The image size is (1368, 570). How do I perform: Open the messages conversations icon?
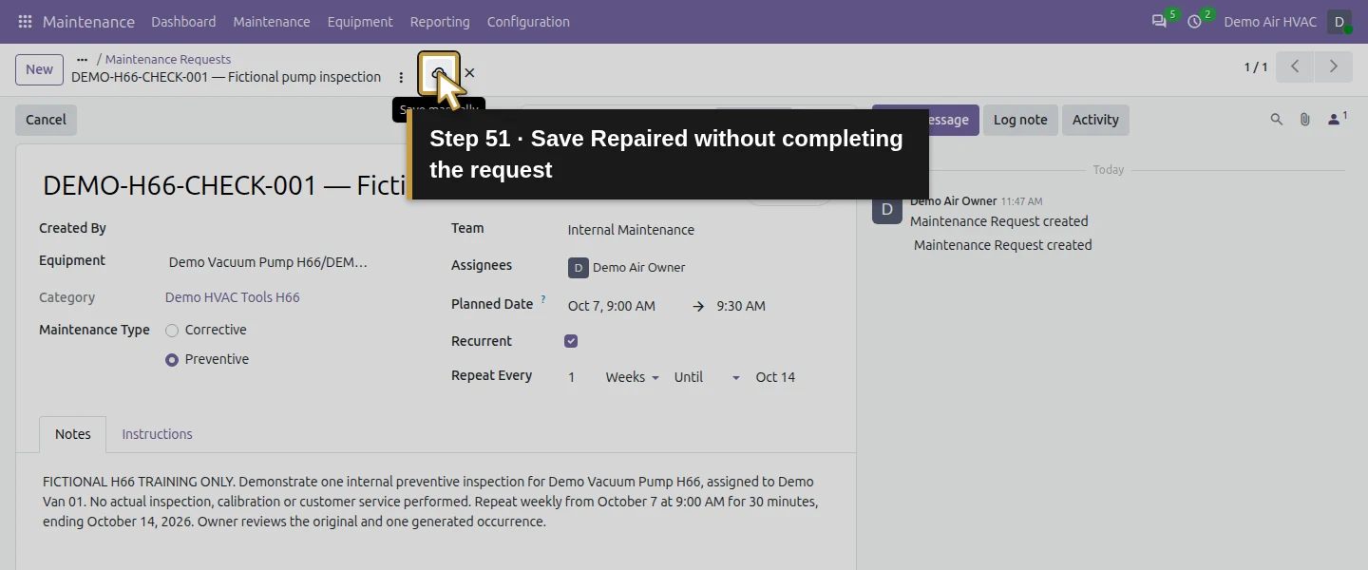[1159, 21]
